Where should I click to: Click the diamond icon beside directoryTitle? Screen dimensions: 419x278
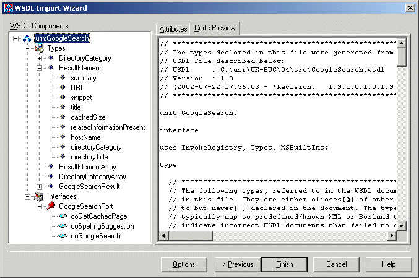(x=63, y=157)
